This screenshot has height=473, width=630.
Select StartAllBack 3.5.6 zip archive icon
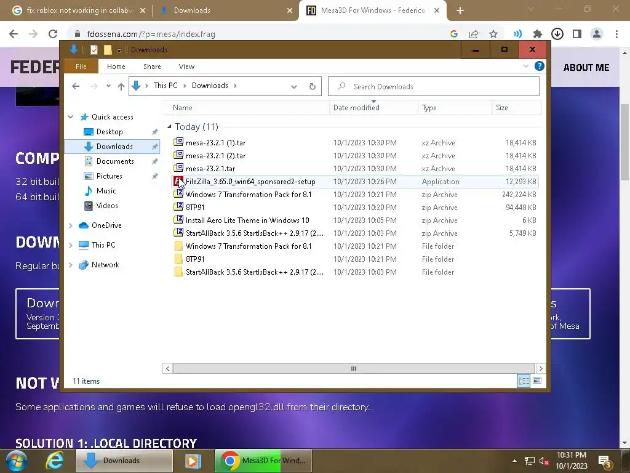[x=178, y=232]
